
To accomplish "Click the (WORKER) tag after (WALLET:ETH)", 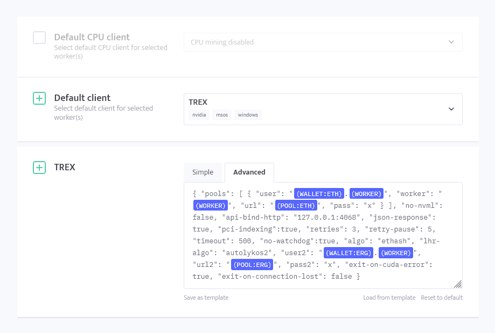I will (366, 194).
